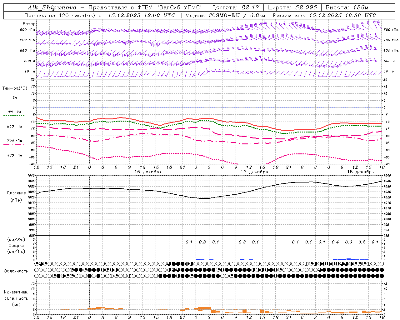400x320 pixels.
Task: Click the (гПа) unit label under Давление
Action: pos(16,200)
